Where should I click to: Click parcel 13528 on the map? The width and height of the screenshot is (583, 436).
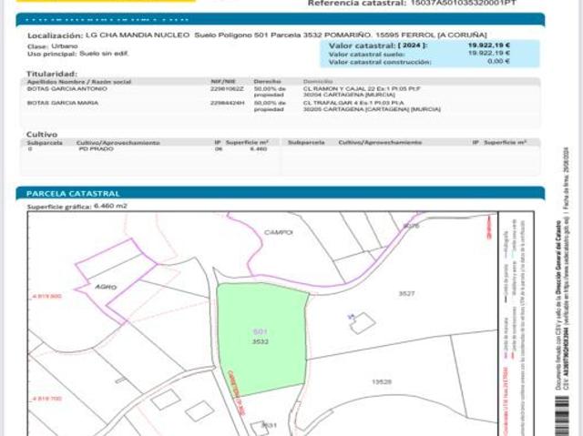406,382
